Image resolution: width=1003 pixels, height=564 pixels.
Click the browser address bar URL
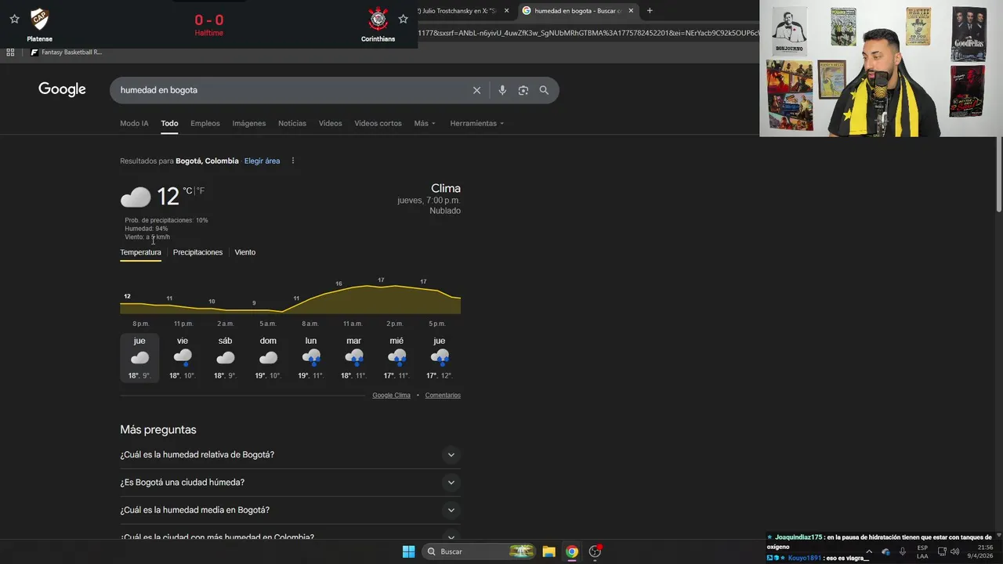[588, 33]
